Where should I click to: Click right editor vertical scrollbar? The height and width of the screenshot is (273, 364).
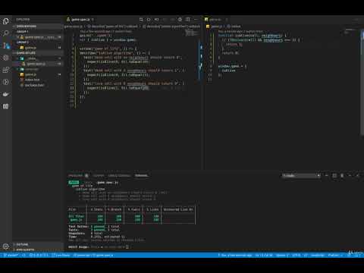pyautogui.click(x=362, y=83)
